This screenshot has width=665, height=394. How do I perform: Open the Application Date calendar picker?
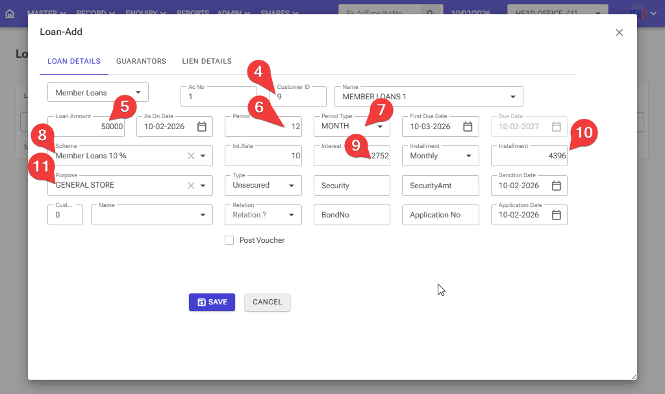click(x=556, y=215)
